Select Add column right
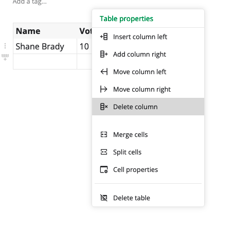This screenshot has height=225, width=233. pyautogui.click(x=148, y=54)
